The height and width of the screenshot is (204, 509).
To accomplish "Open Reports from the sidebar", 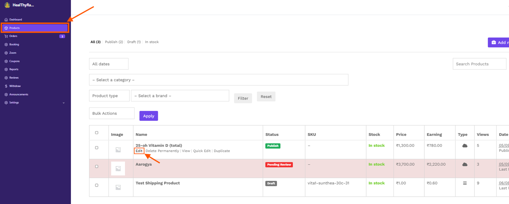I will pos(14,69).
